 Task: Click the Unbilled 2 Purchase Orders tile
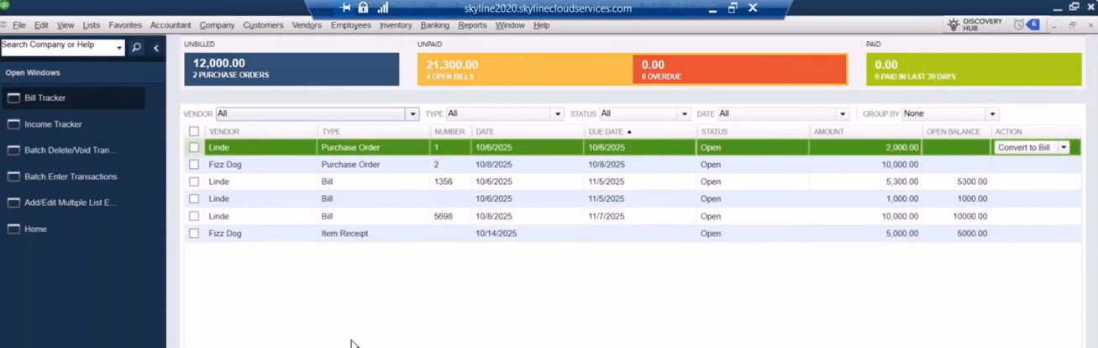[292, 69]
